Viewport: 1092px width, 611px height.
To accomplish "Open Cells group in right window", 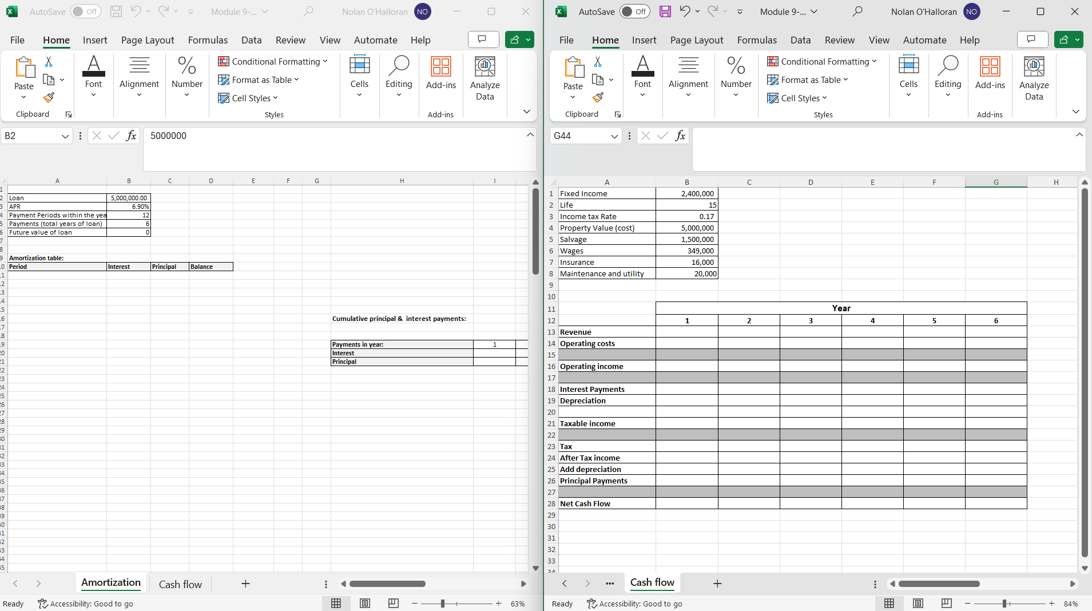I will [908, 77].
